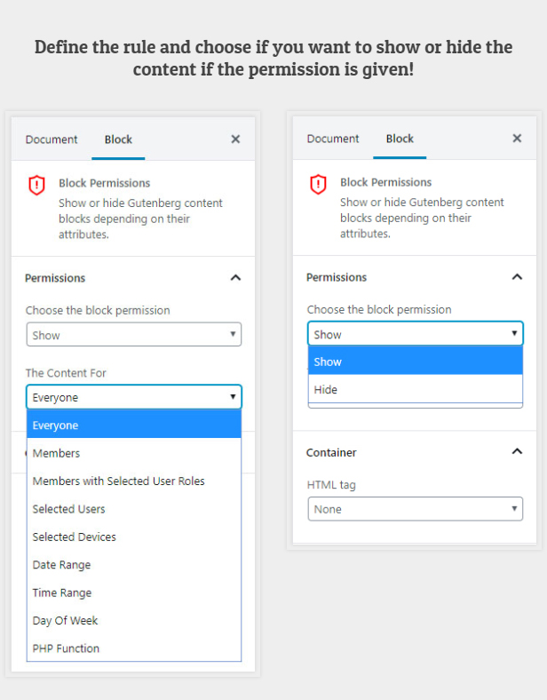Close the left settings panel
The width and height of the screenshot is (547, 700).
pos(235,139)
